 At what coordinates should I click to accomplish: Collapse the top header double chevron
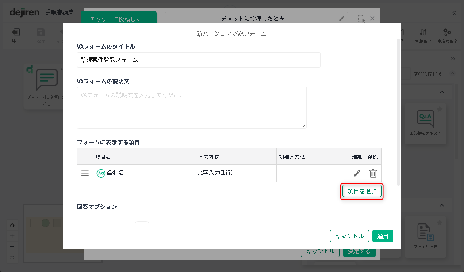454,13
